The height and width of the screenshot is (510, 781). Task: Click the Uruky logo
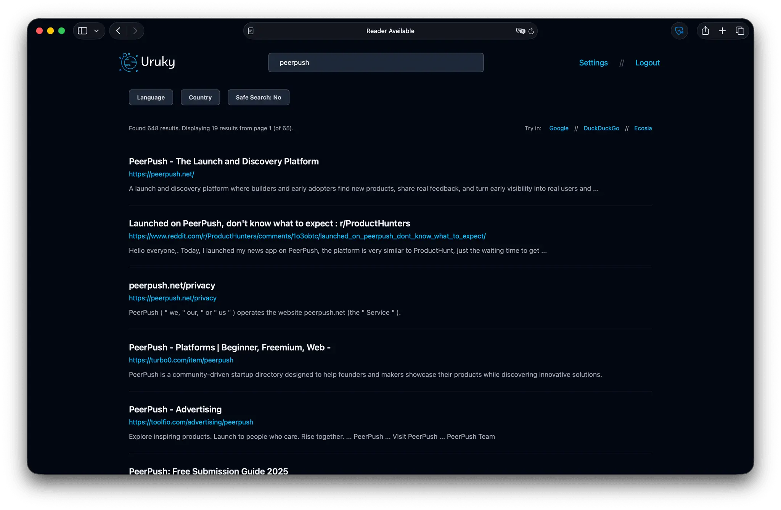pyautogui.click(x=147, y=62)
